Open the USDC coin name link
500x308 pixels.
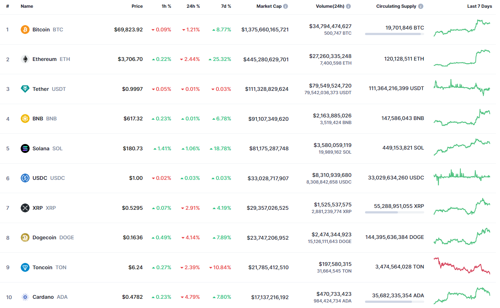click(x=40, y=178)
